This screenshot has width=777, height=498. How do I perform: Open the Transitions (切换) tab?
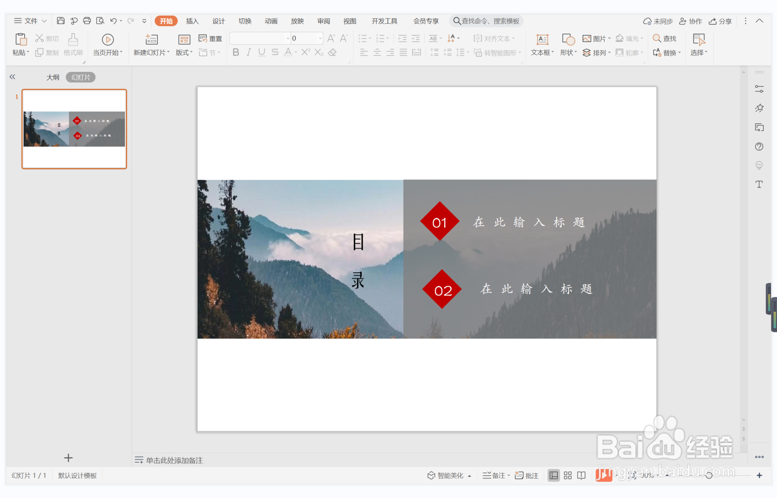click(245, 21)
